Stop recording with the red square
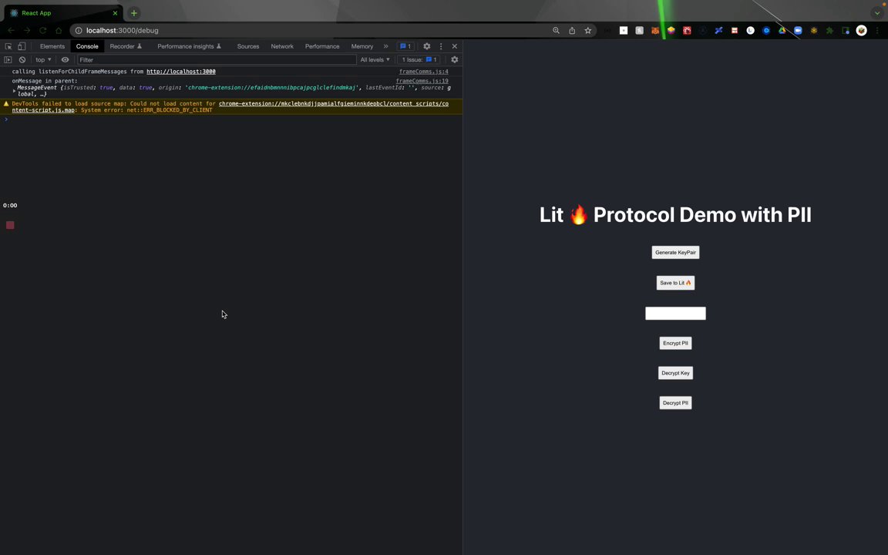Viewport: 888px width, 555px height. [10, 225]
